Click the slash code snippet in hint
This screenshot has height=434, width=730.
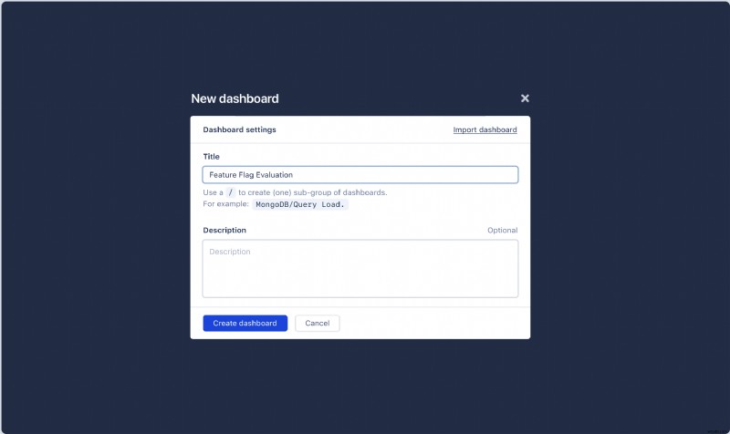point(231,192)
